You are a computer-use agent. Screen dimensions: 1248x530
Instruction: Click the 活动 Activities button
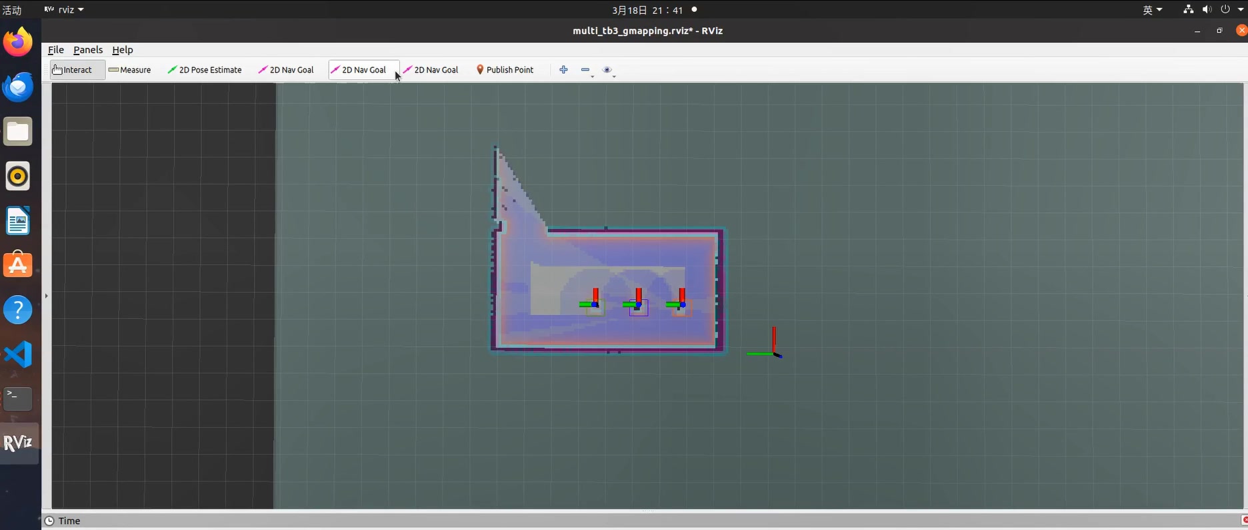12,10
